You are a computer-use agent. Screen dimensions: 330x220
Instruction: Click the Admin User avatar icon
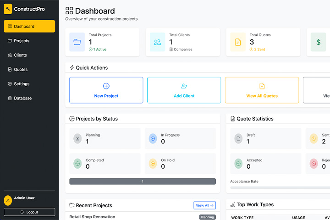pos(8,200)
